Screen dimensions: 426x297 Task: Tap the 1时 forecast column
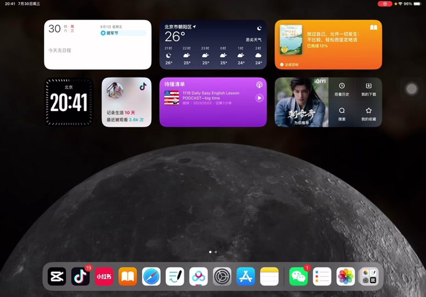coord(241,56)
